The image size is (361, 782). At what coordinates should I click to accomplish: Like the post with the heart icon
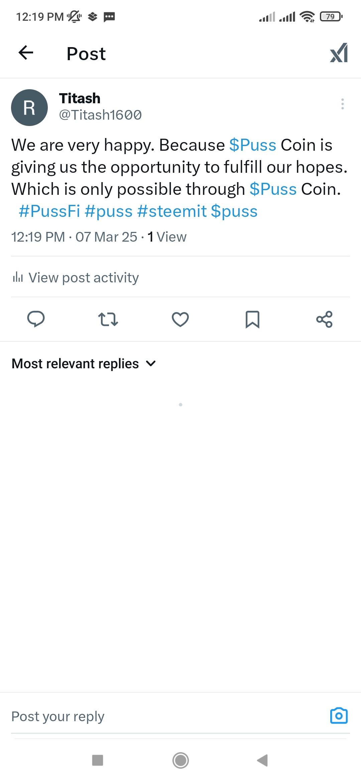[180, 319]
